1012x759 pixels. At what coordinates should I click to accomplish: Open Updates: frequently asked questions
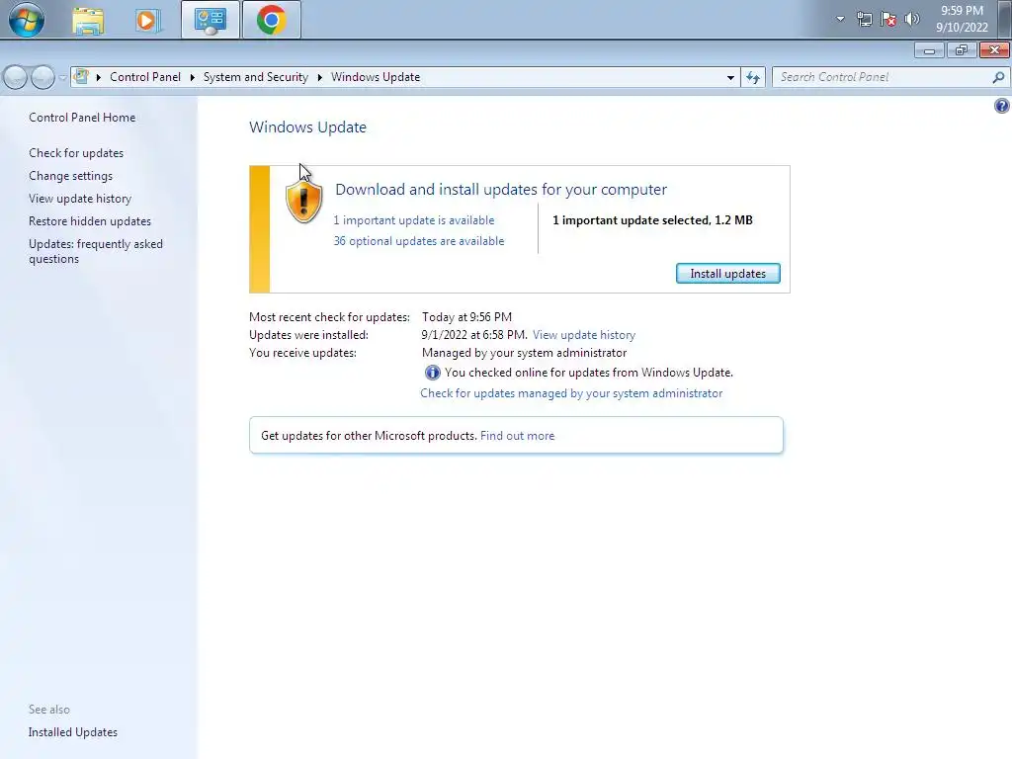tap(96, 251)
